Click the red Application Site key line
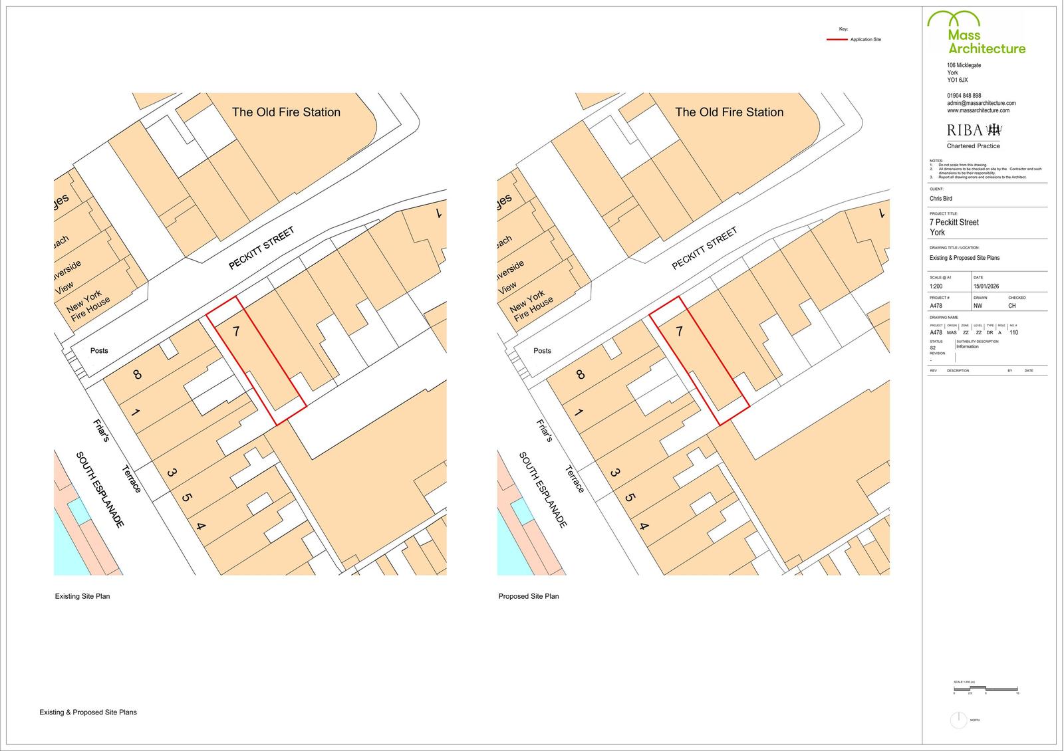Screen dimensions: 1064x751 (x=837, y=40)
